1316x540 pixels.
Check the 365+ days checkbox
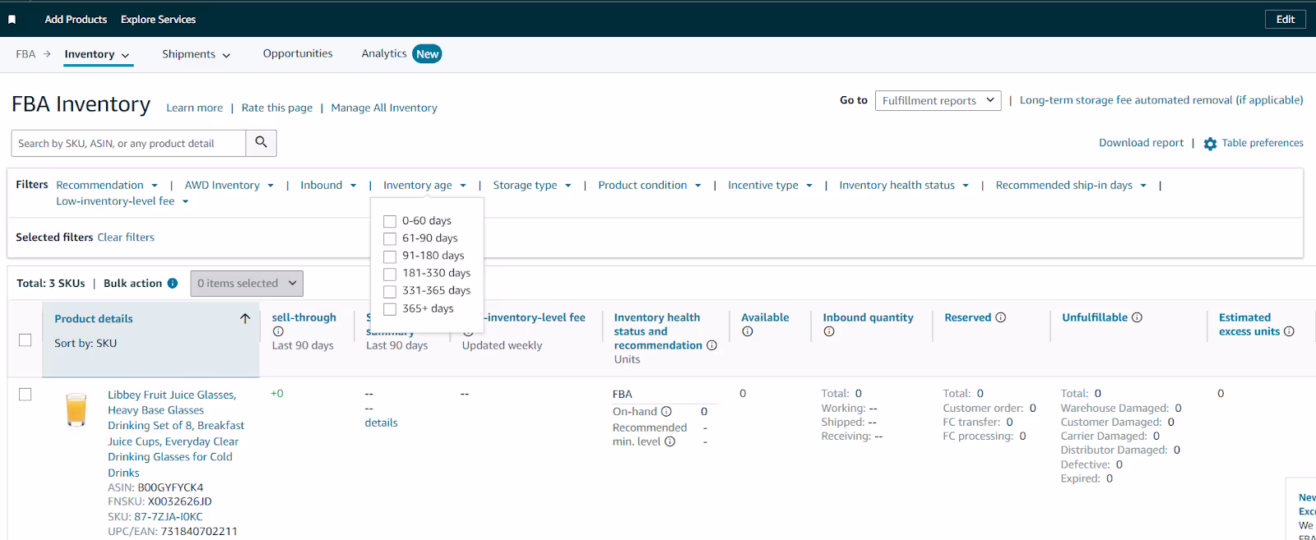coord(390,309)
